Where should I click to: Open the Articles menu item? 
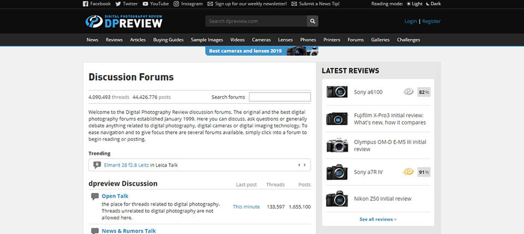[138, 40]
